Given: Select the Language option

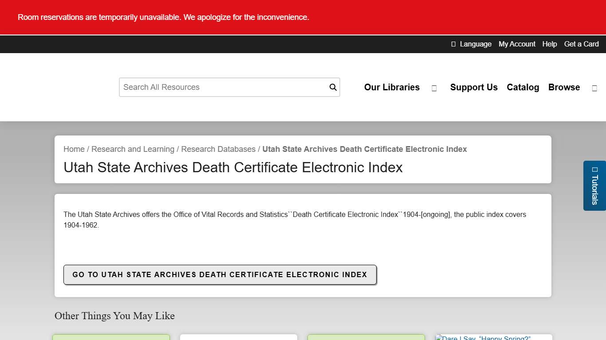Looking at the screenshot, I should pyautogui.click(x=476, y=44).
